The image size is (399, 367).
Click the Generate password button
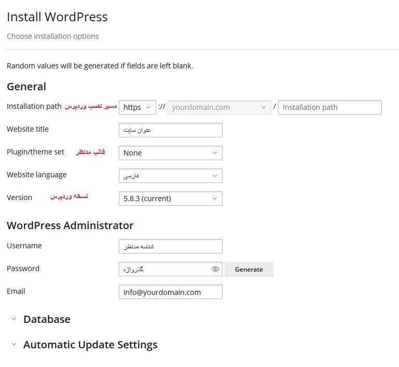(x=249, y=270)
